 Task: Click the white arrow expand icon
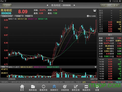(95, 11)
